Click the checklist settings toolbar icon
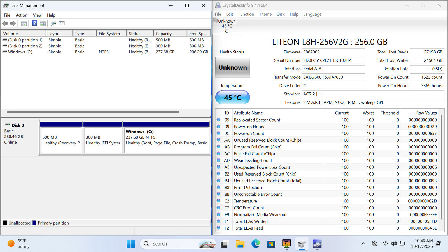The image size is (448, 252). [x=62, y=24]
